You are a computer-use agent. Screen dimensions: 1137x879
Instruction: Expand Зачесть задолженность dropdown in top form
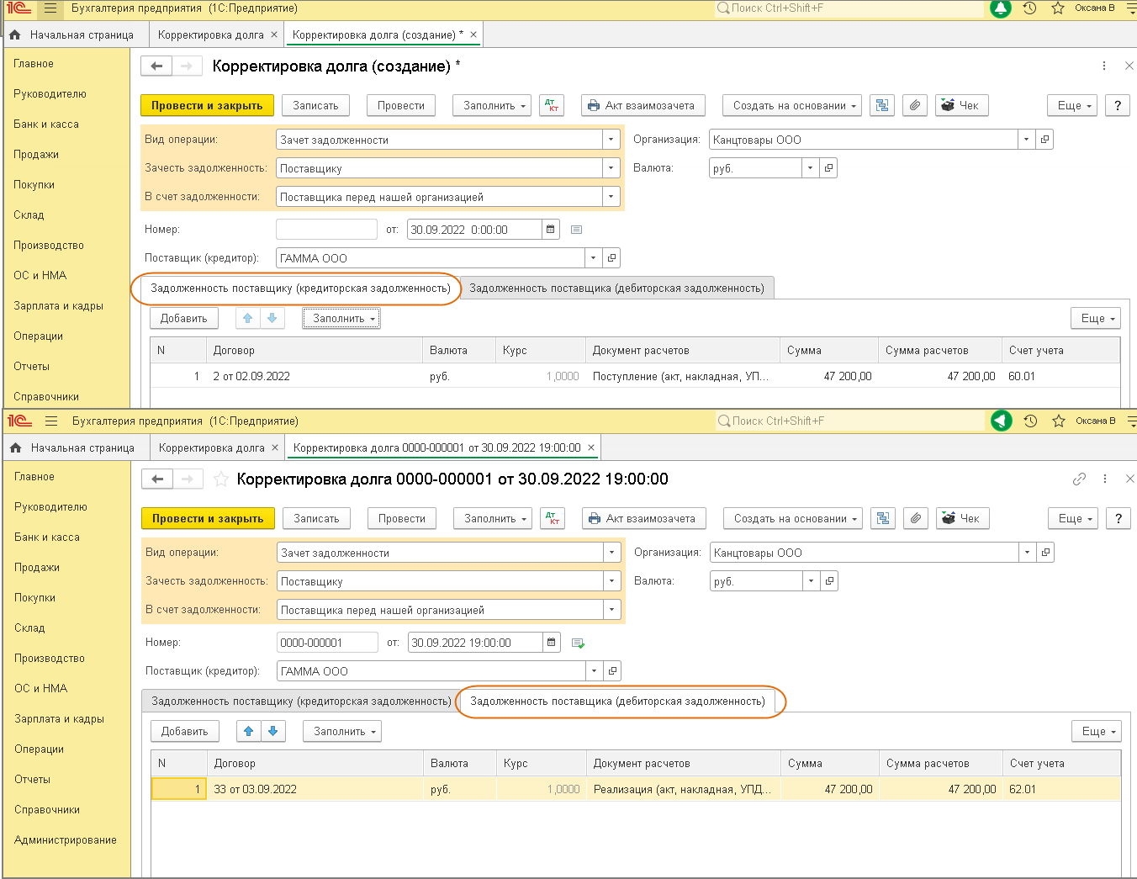(x=611, y=168)
